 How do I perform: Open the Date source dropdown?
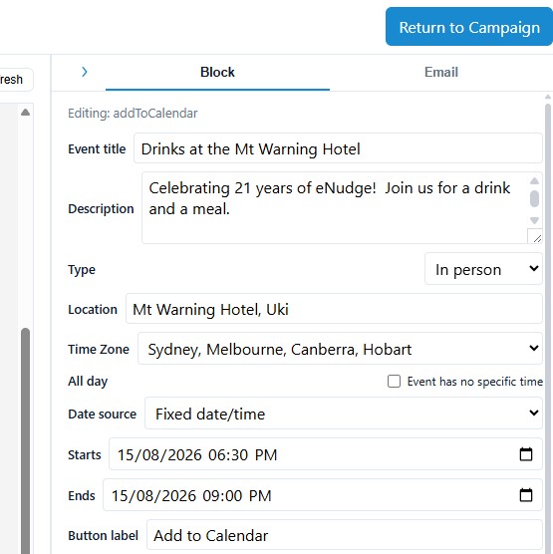[x=344, y=414]
